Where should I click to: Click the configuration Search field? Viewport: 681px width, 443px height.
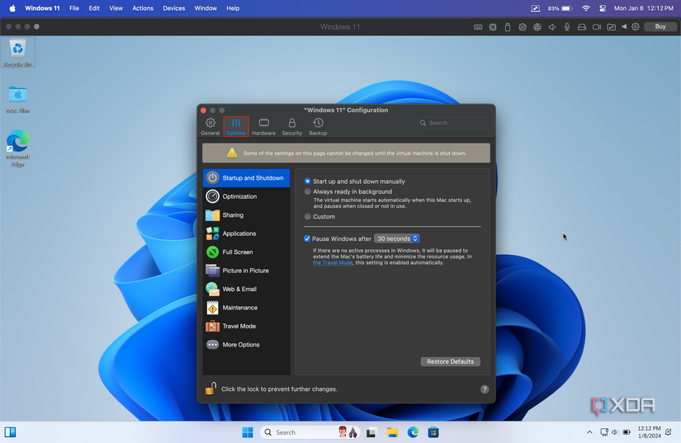(455, 123)
